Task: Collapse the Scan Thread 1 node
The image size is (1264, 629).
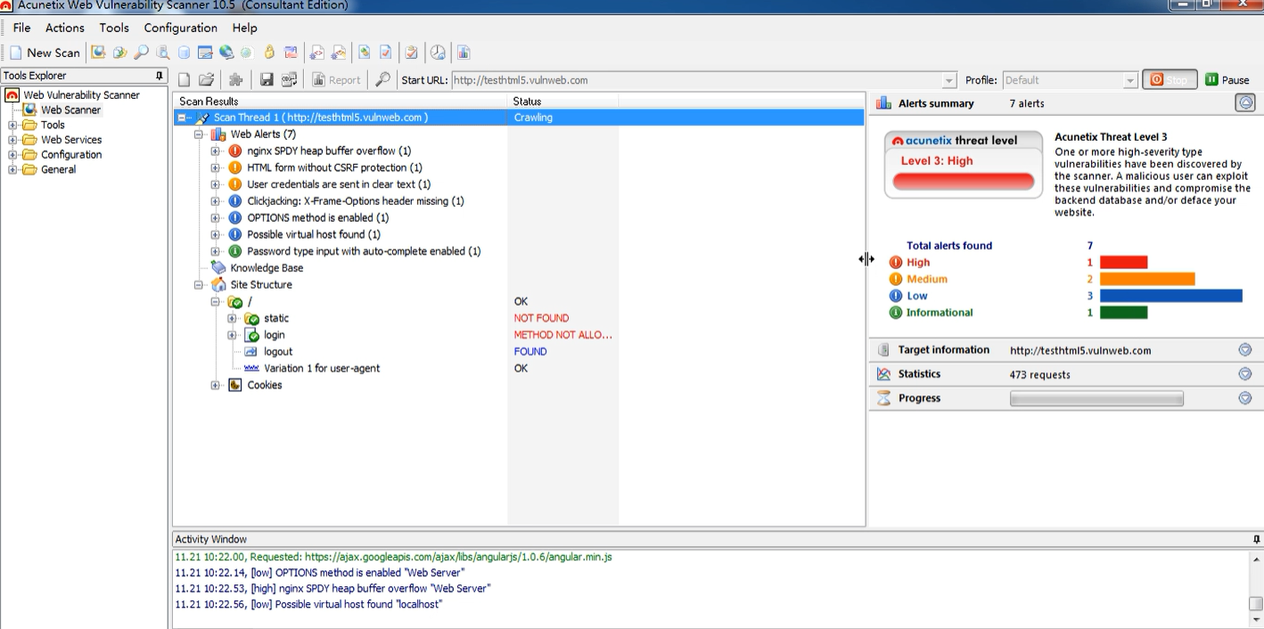Action: (182, 118)
